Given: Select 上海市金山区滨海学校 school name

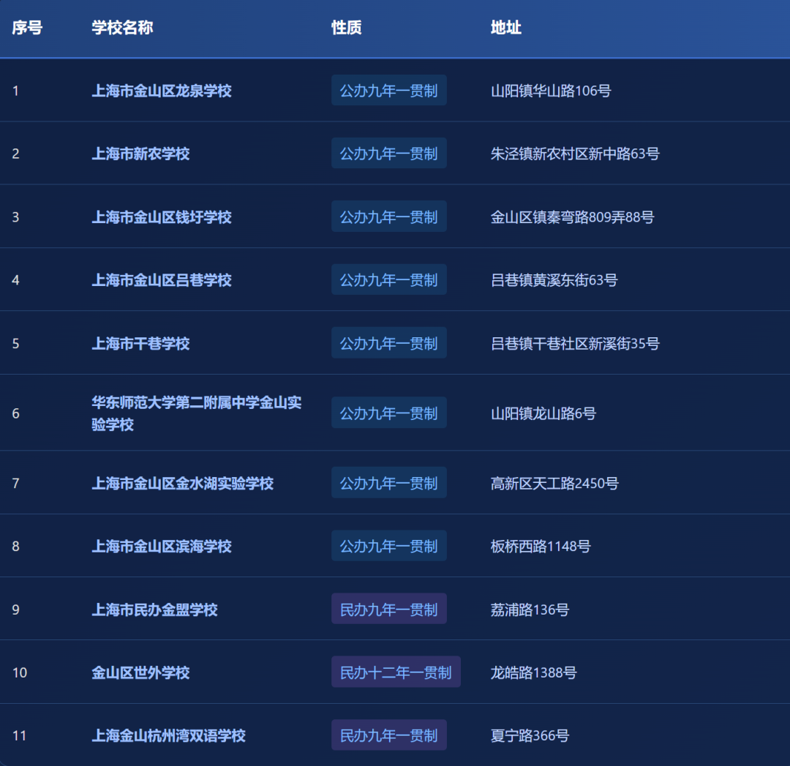Looking at the screenshot, I should pyautogui.click(x=162, y=547).
